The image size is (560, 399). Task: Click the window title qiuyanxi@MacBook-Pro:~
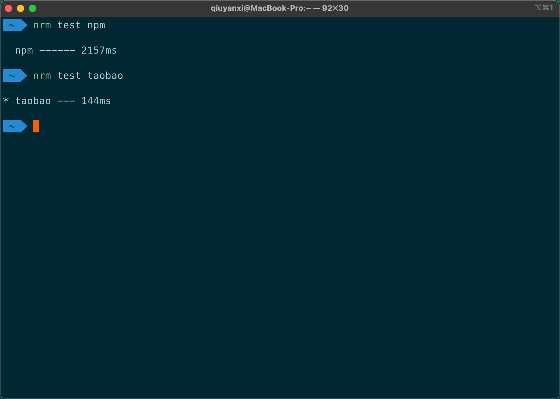pyautogui.click(x=261, y=8)
